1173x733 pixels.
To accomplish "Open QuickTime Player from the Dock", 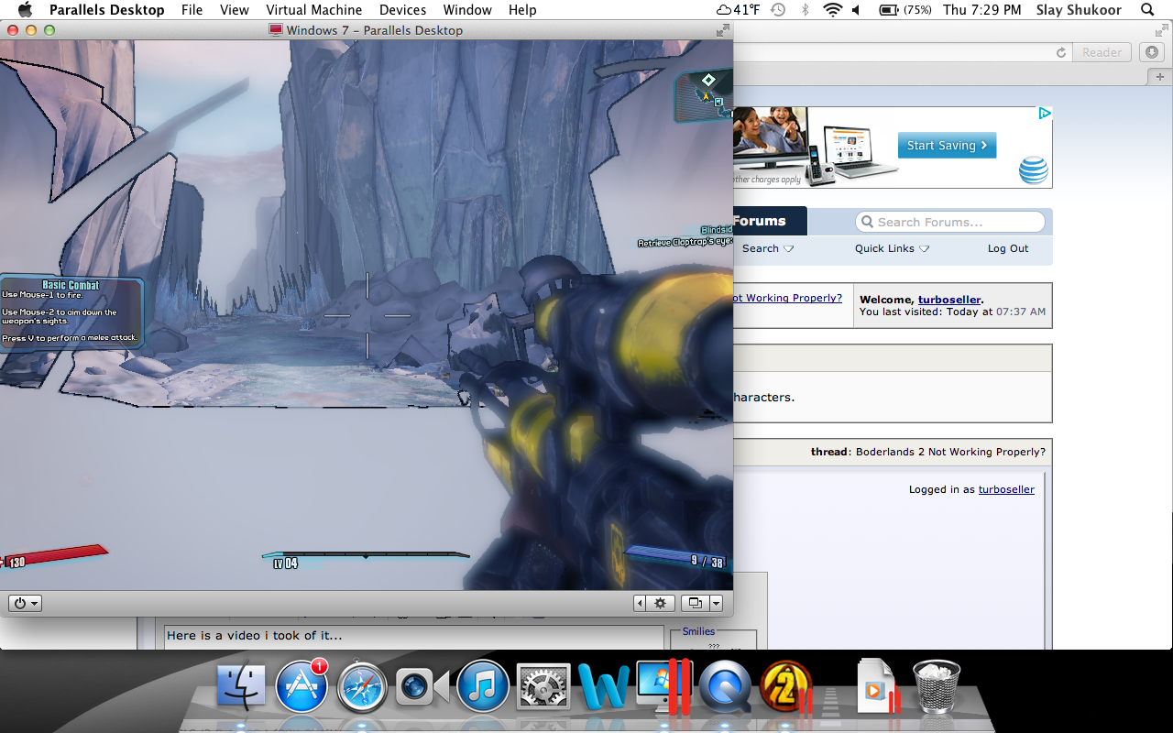I will [724, 687].
